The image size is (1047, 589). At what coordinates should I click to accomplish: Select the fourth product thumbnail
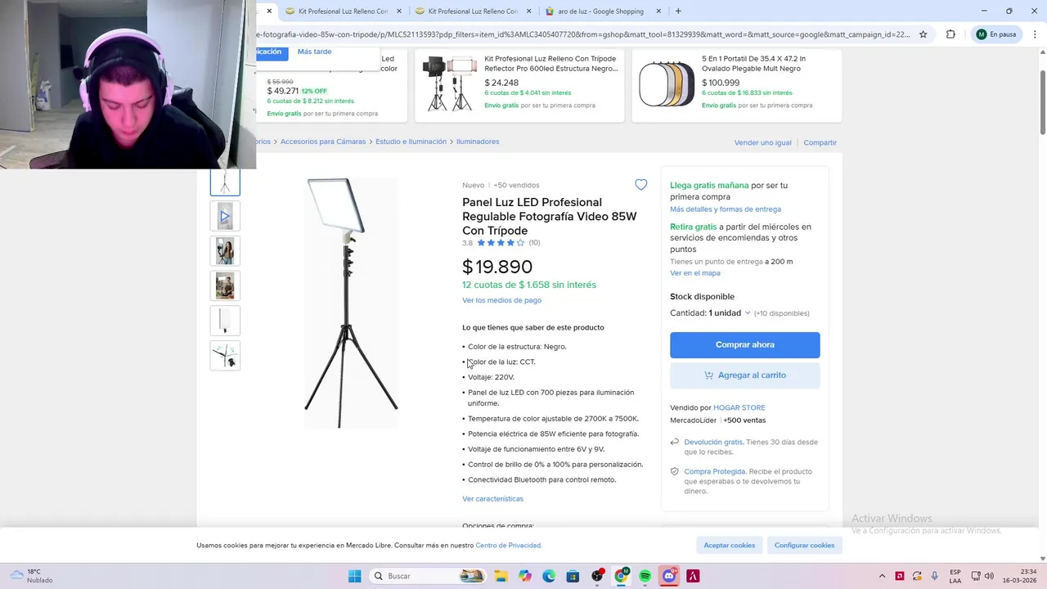pos(225,286)
